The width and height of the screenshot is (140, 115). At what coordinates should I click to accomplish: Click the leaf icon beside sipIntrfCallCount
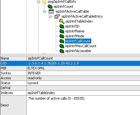point(62,41)
